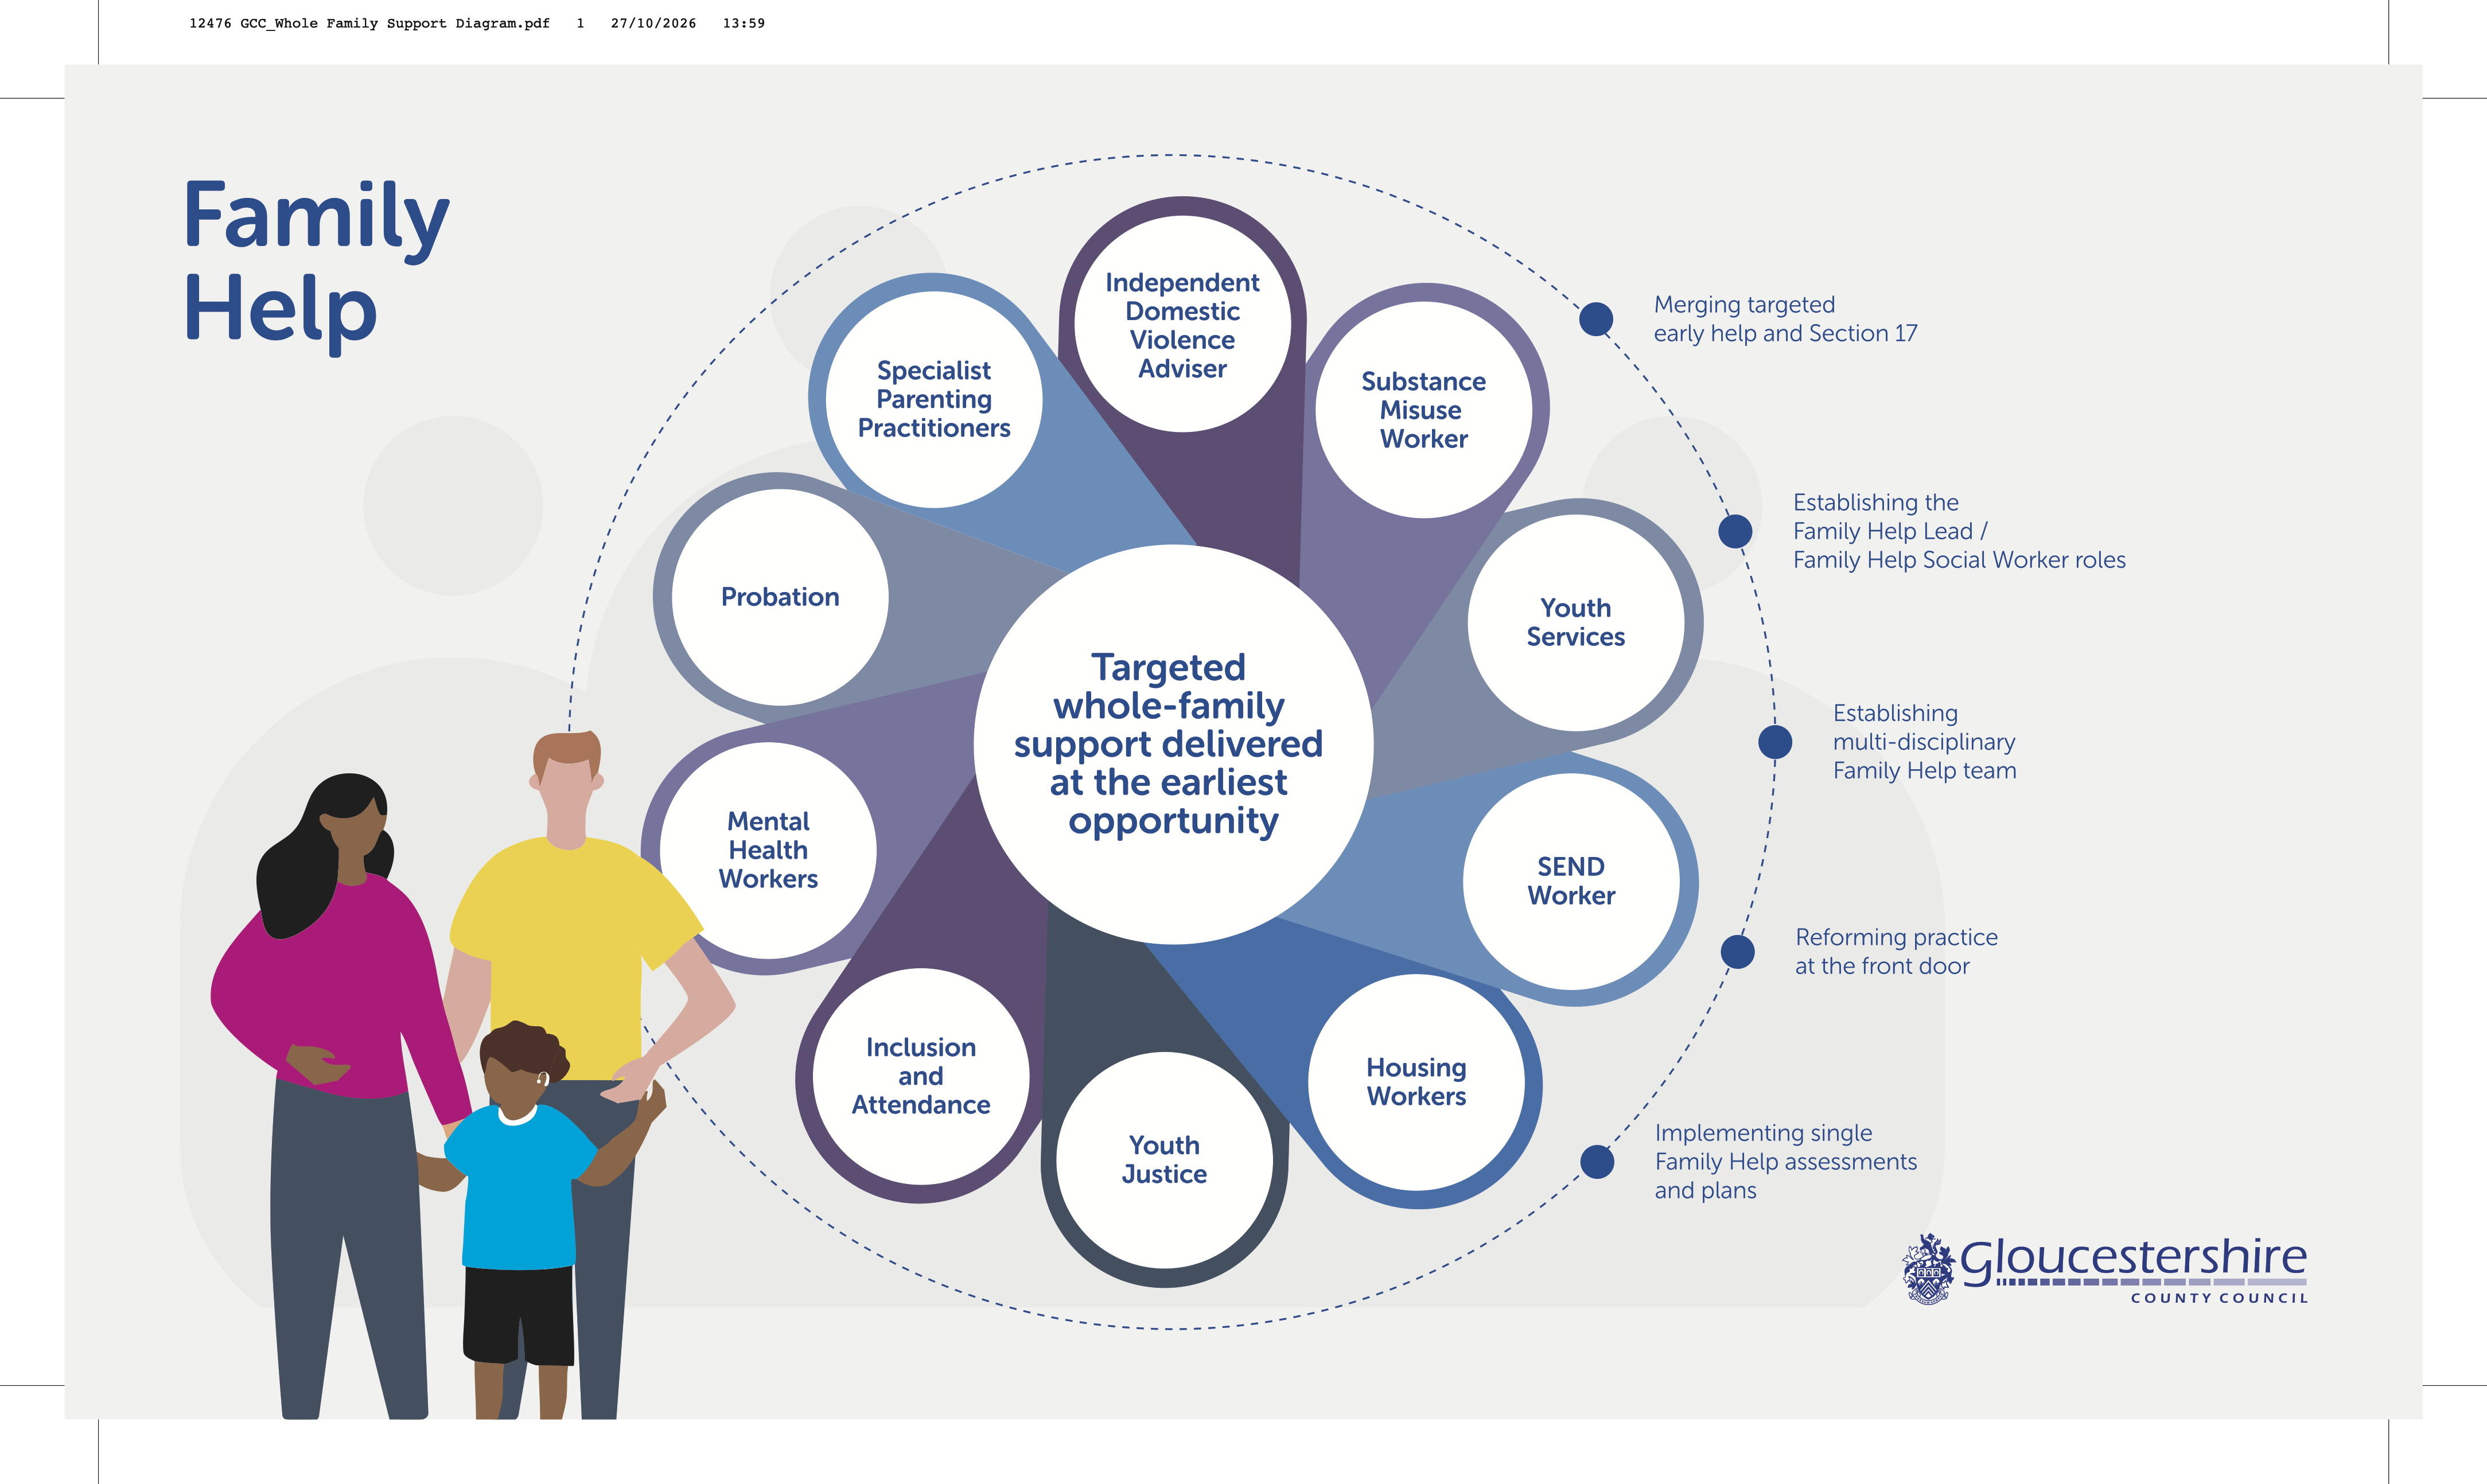
Task: Click the dot beside Merging targeted early help
Action: 1596,319
